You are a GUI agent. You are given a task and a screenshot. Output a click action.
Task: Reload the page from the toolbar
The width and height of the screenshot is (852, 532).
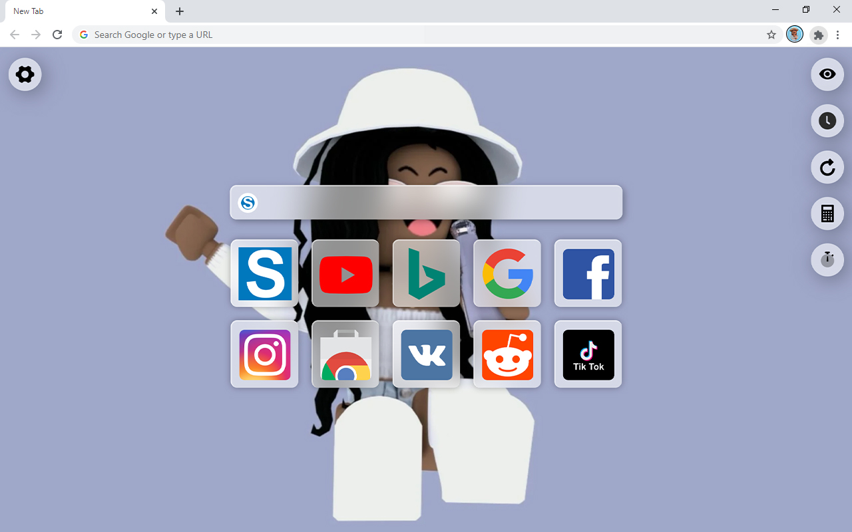point(57,35)
